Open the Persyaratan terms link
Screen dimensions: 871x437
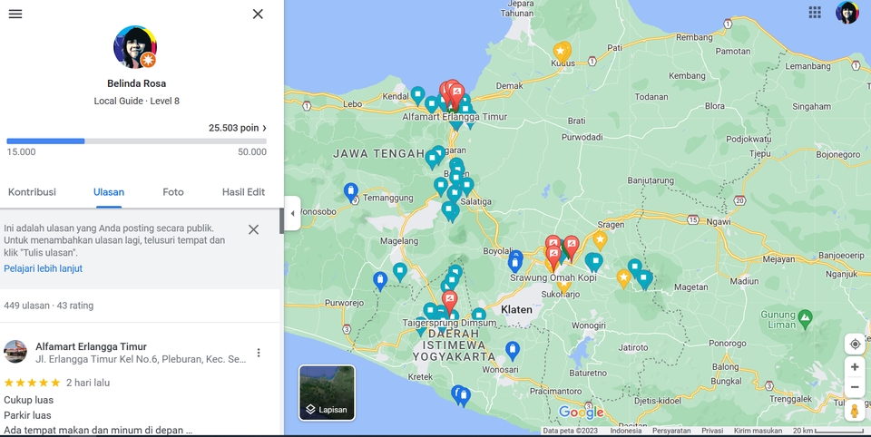pos(671,431)
